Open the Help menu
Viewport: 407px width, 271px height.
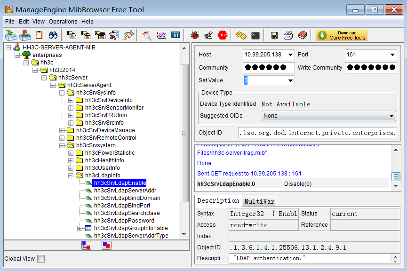87,22
